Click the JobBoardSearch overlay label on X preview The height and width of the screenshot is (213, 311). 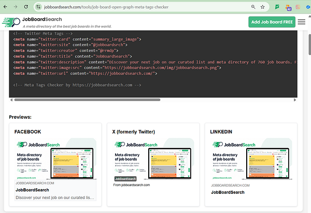click(125, 179)
